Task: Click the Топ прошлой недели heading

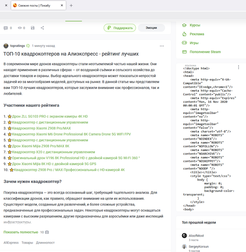Action: click(x=199, y=223)
